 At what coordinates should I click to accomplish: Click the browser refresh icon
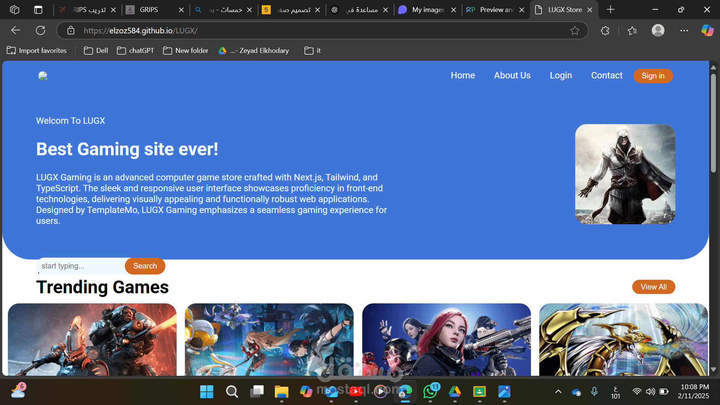pos(40,30)
